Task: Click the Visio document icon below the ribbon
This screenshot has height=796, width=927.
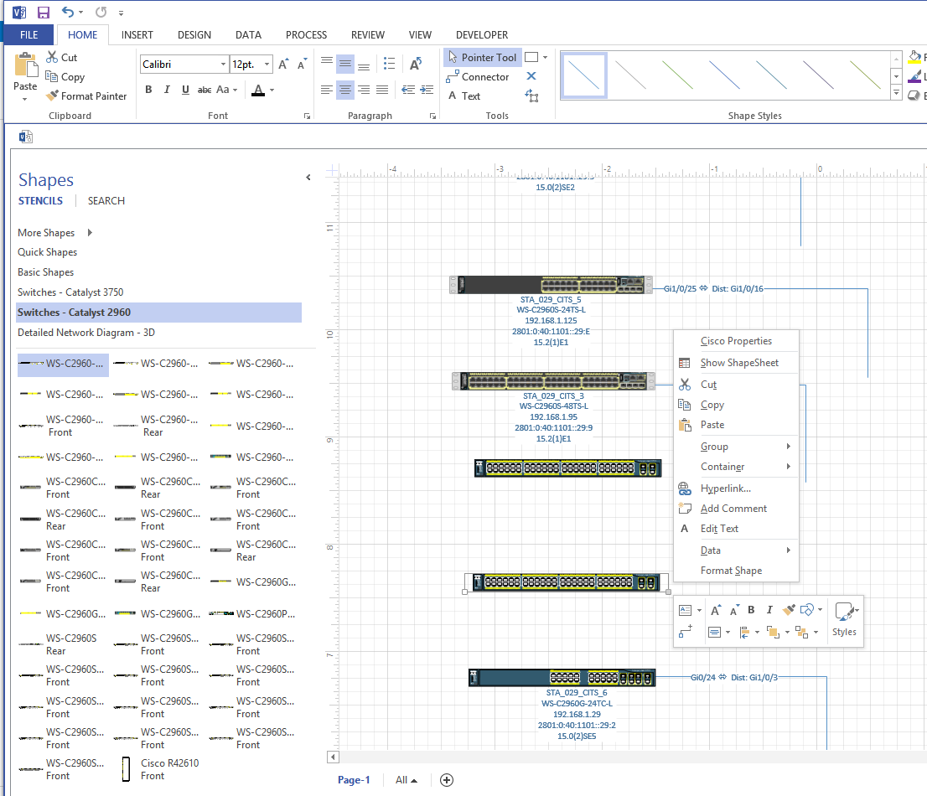Action: click(x=25, y=137)
